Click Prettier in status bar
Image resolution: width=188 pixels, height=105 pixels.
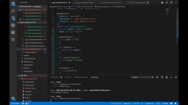(165, 104)
